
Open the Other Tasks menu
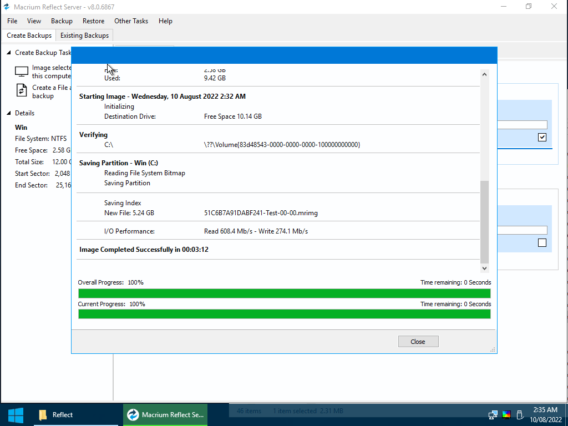pos(131,21)
